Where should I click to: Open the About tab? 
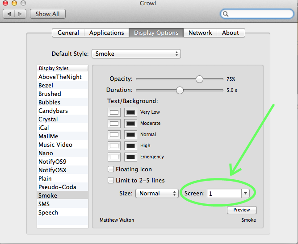[231, 33]
